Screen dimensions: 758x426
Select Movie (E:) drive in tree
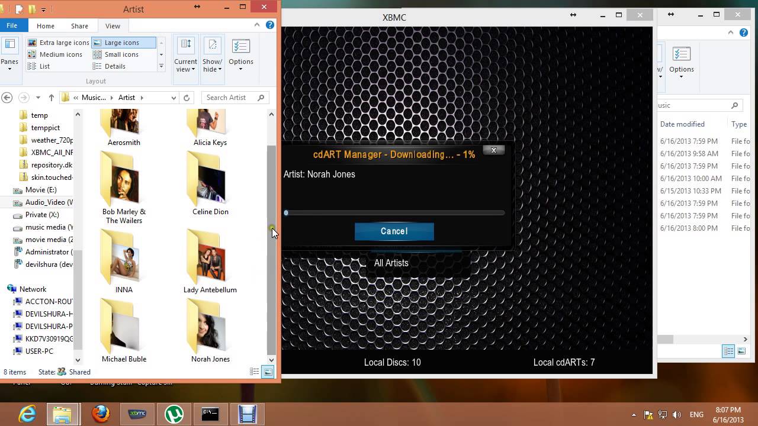coord(41,190)
